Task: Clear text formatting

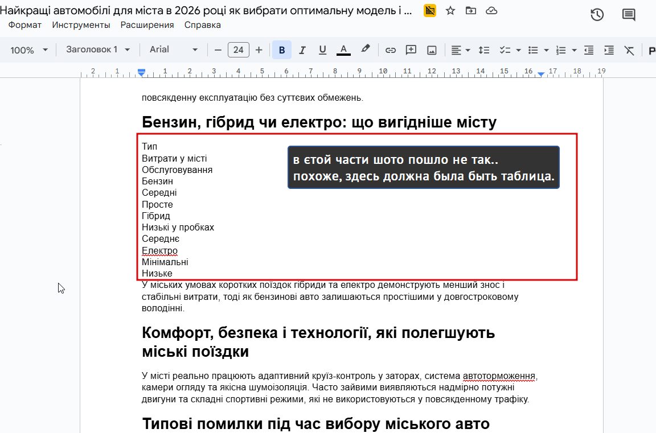Action: (629, 50)
